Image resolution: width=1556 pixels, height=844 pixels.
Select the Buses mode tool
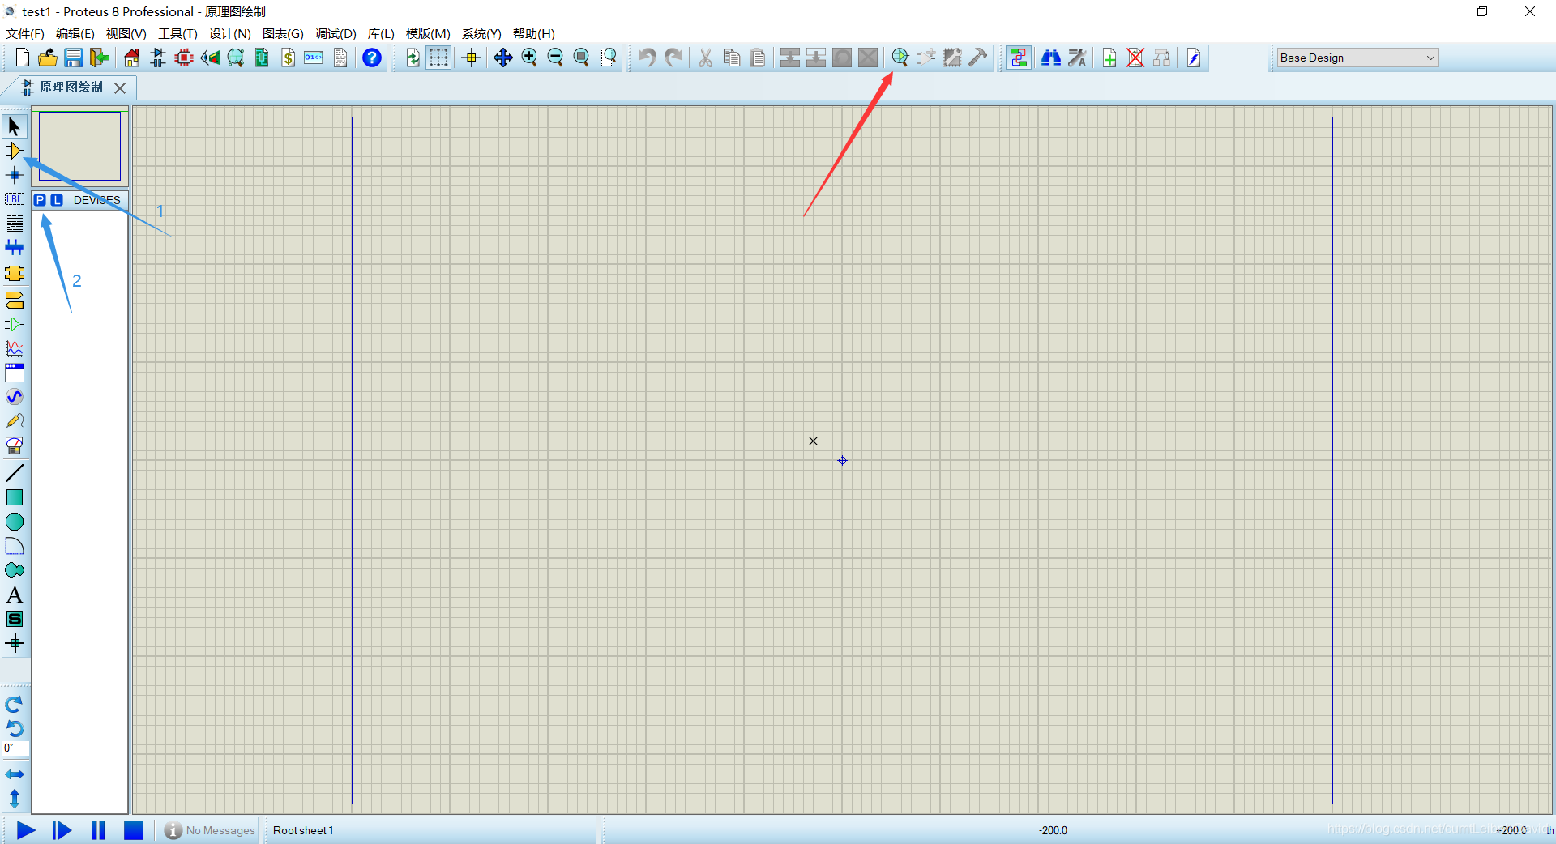pyautogui.click(x=15, y=248)
